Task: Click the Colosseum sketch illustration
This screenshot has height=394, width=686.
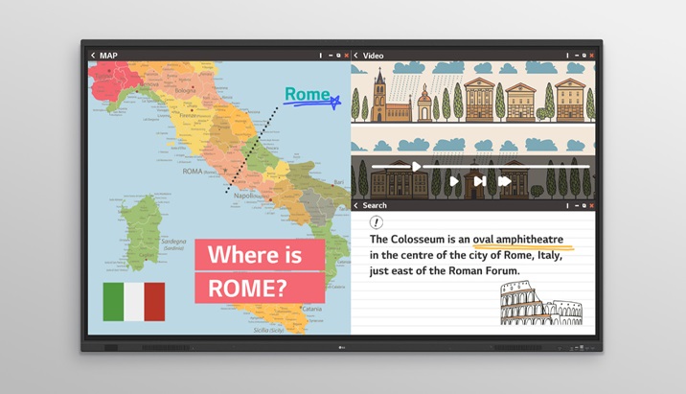Action: tap(541, 303)
